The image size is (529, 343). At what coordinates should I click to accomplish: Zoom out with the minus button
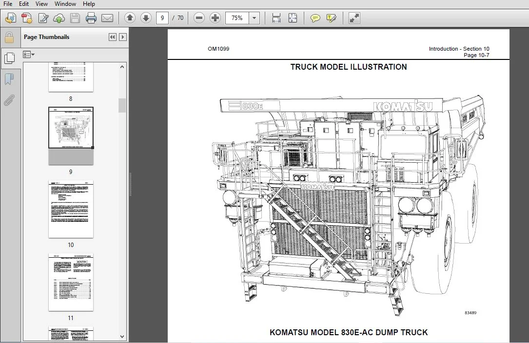pos(199,18)
